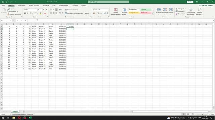Select the Аркуш1 sheet tab

coord(15,112)
